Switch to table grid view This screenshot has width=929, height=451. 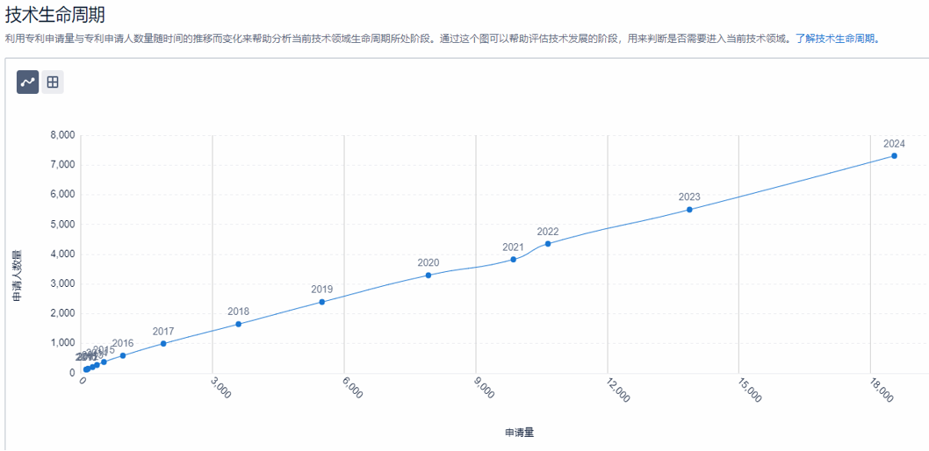(53, 82)
